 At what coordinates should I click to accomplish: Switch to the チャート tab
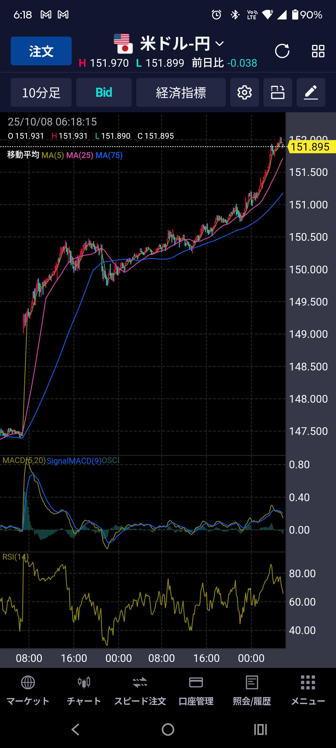(x=84, y=691)
